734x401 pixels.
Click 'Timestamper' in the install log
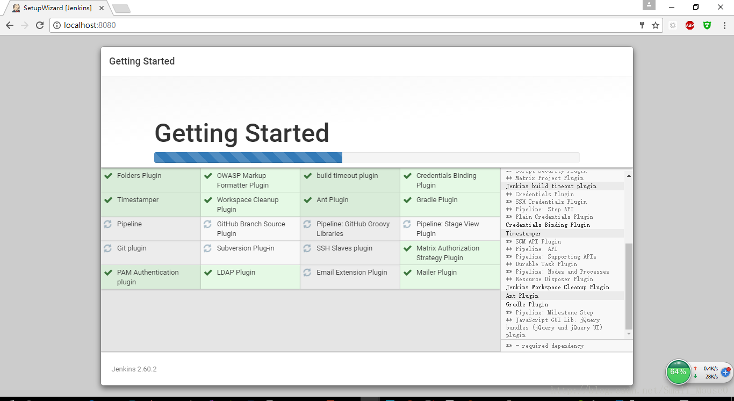524,233
